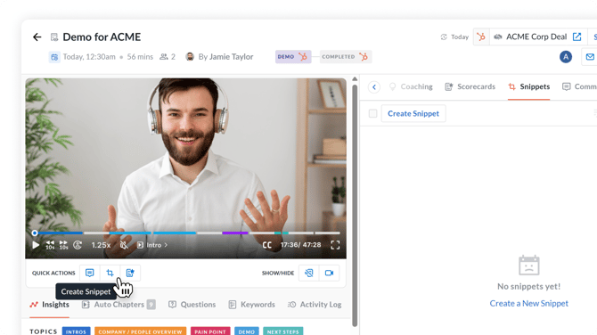Click the ACME Corp Deal label

[536, 37]
